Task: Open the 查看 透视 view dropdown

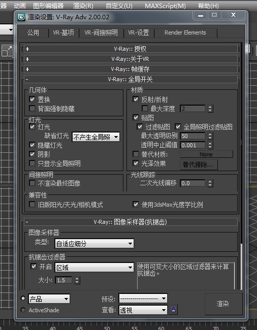Action: point(143,310)
